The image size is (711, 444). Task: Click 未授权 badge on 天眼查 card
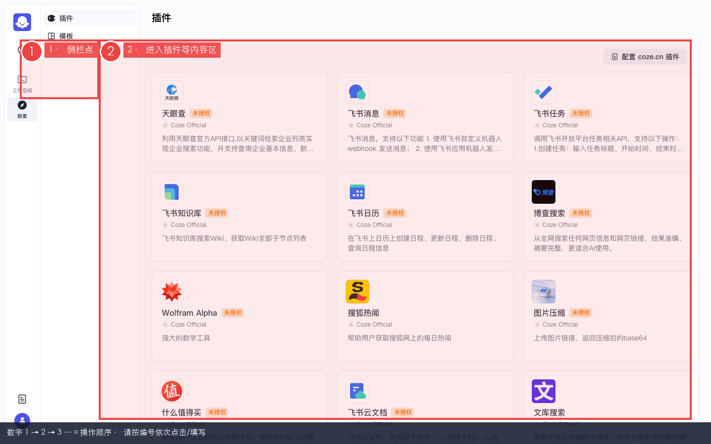pos(201,113)
